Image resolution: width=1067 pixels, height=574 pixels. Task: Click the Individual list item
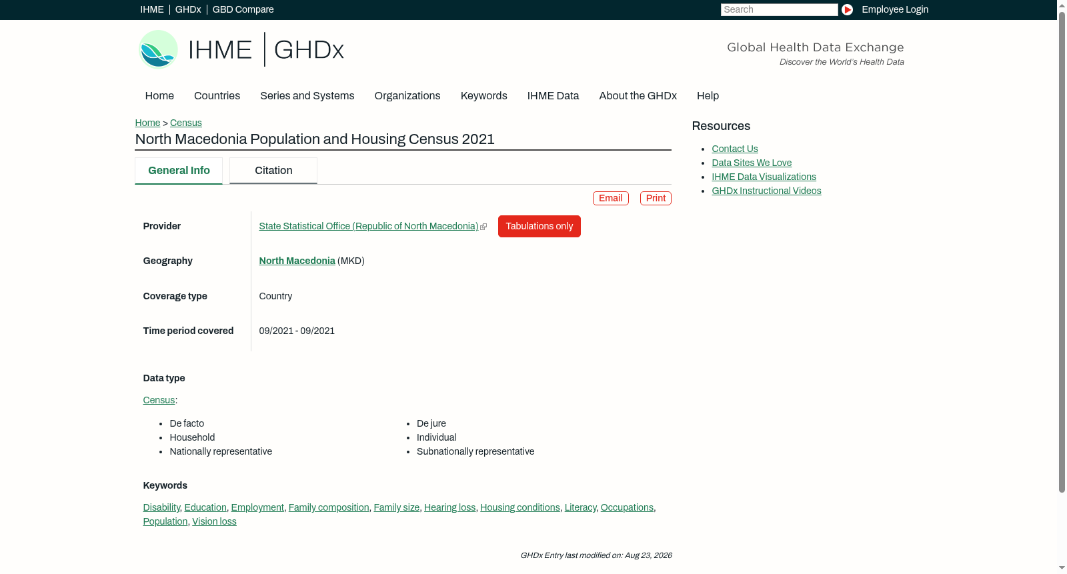pyautogui.click(x=437, y=437)
